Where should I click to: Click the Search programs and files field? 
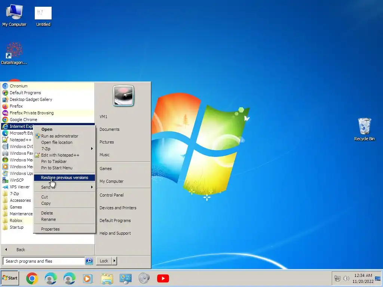pos(44,261)
